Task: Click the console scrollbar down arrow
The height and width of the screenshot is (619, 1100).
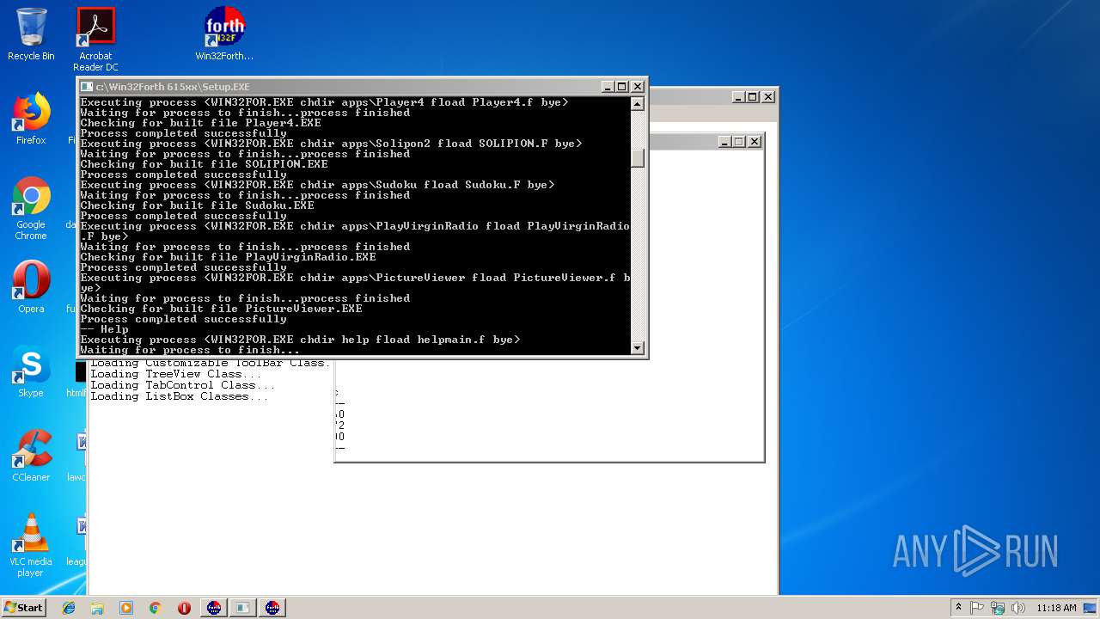Action: point(638,347)
